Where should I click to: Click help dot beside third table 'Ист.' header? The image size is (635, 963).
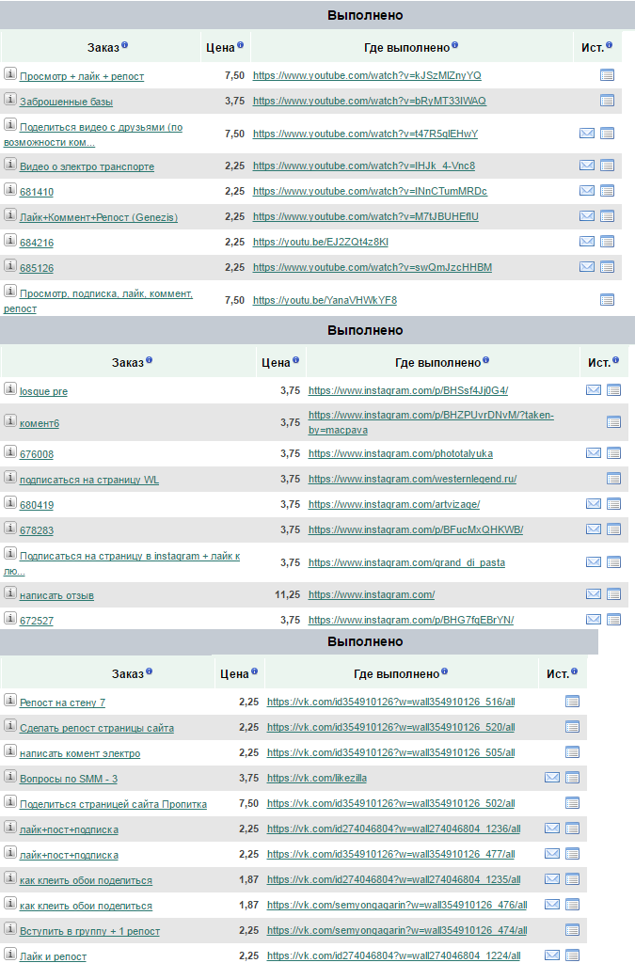(574, 671)
